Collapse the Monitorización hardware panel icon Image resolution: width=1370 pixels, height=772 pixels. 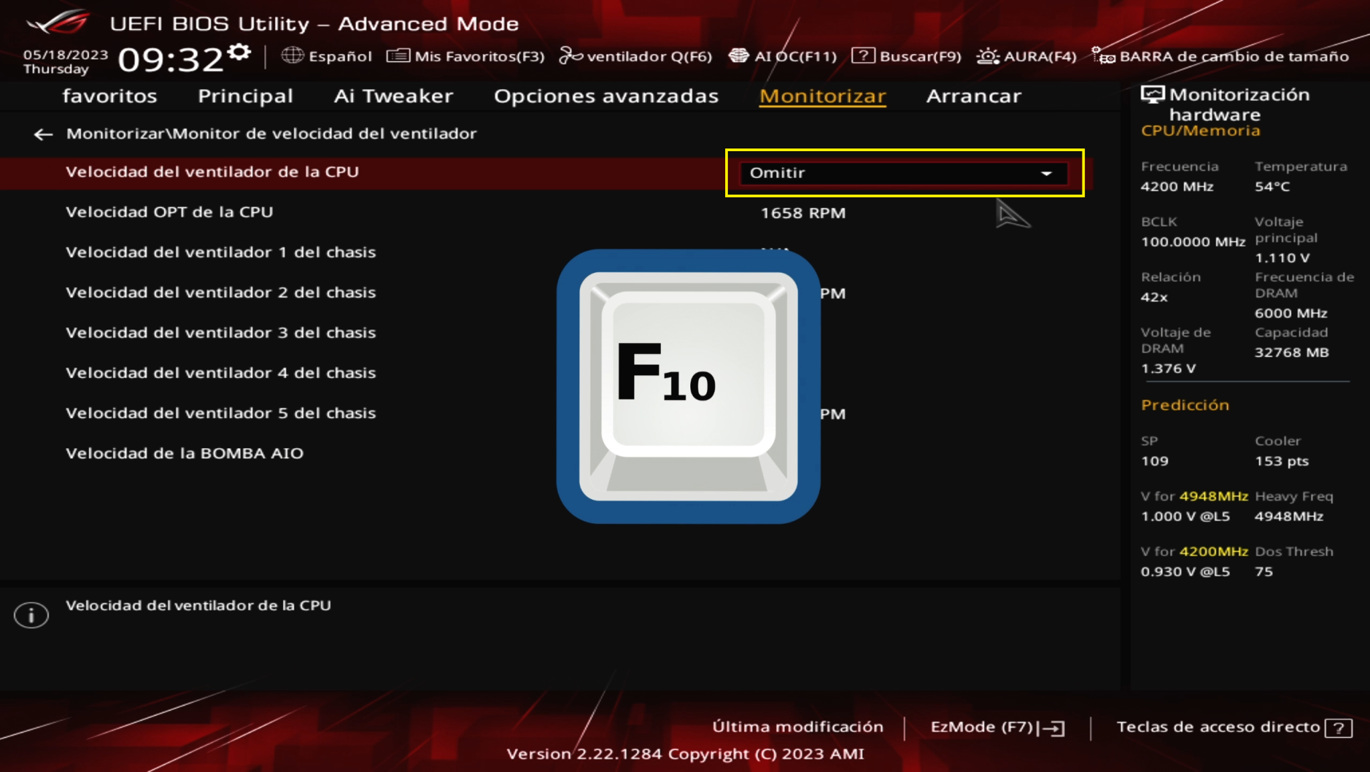[x=1153, y=94]
